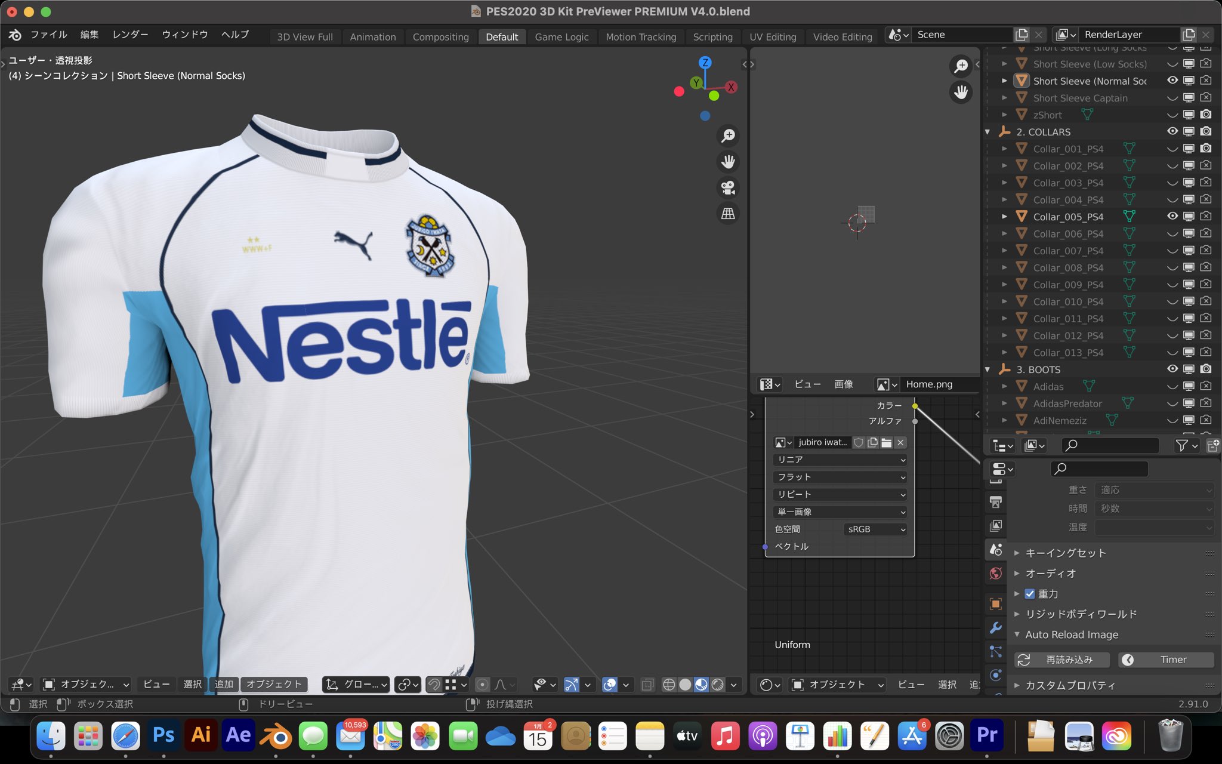
Task: Open the フラット projection dropdown
Action: click(x=840, y=477)
